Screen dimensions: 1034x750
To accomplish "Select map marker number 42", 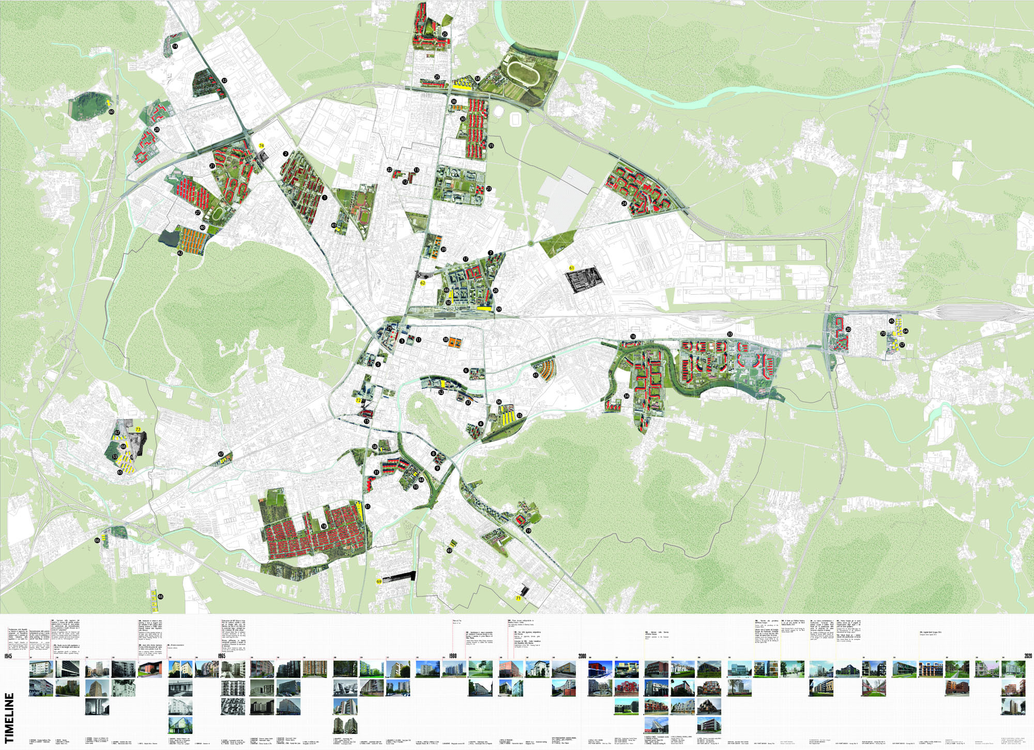I will point(180,253).
